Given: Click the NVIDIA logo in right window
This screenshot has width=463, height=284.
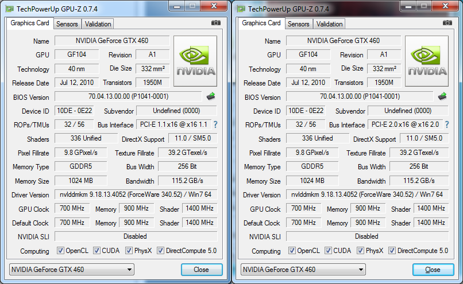Looking at the screenshot, I should coord(427,61).
